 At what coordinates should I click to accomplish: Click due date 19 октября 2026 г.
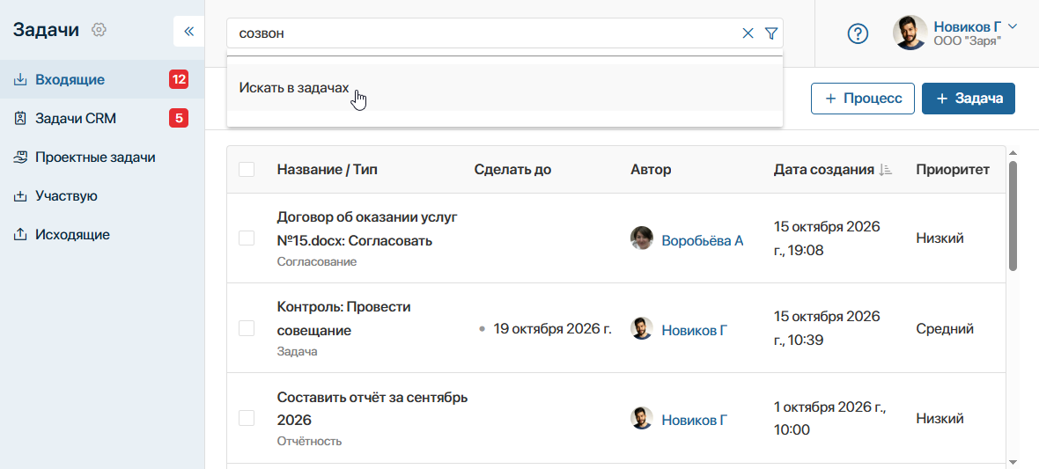(553, 328)
